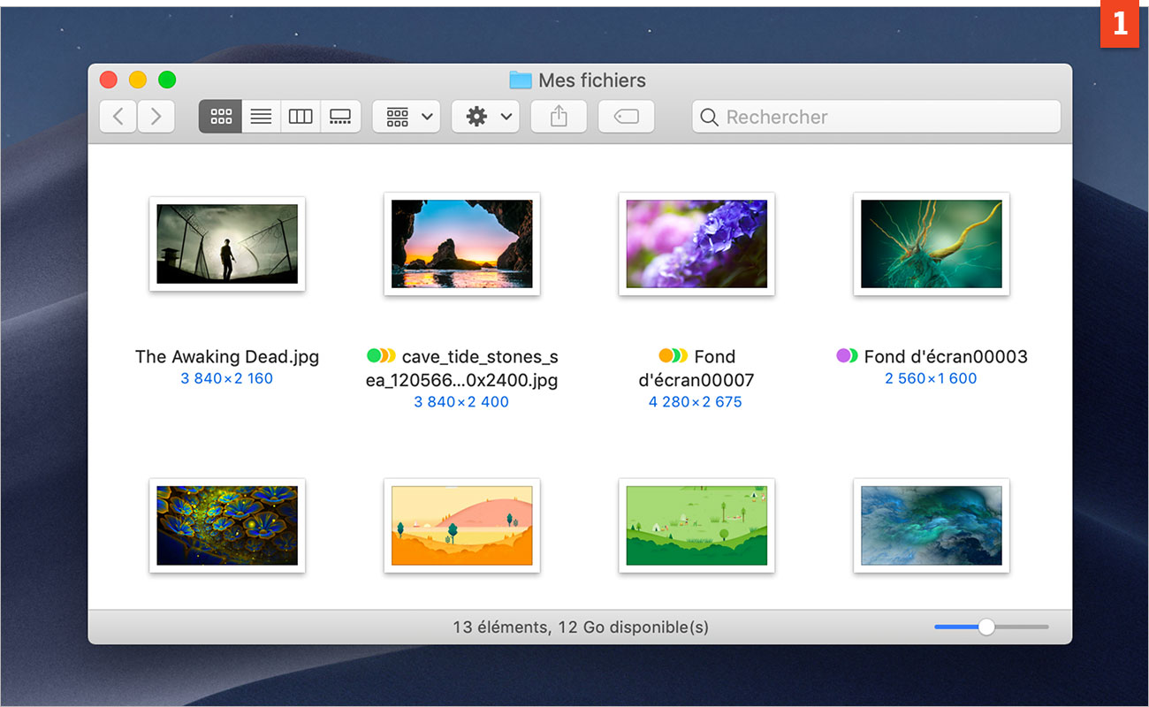Click the 3 840×2 400 dimensions text
Viewport: 1149px width, 707px height.
point(462,402)
